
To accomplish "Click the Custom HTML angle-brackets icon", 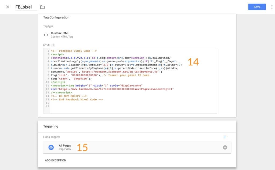I will tap(46, 35).
